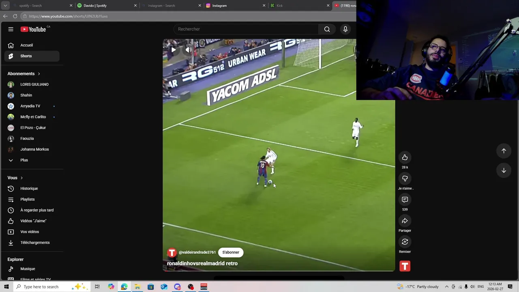
Task: Open the notification center icon
Action: tap(511, 287)
